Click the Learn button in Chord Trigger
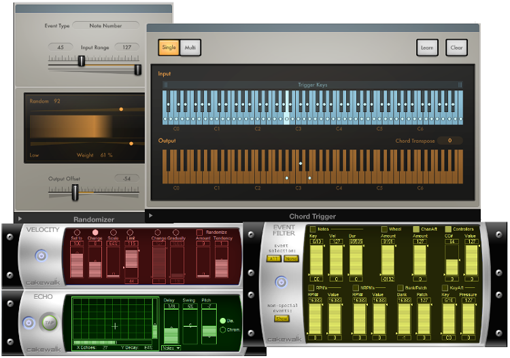The height and width of the screenshot is (358, 510). click(427, 48)
